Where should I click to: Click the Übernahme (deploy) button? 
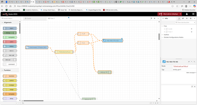[168, 14]
